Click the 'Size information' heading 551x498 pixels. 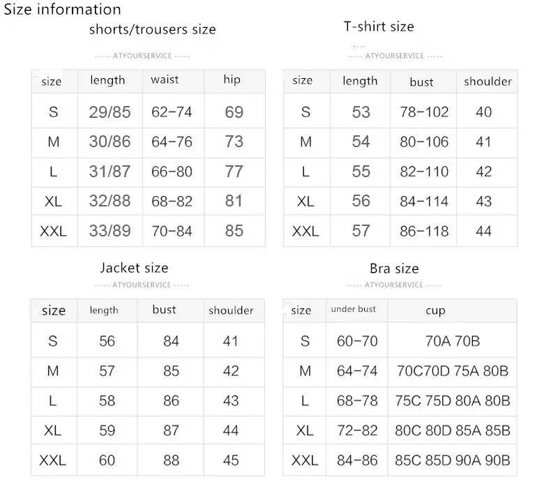coord(62,9)
